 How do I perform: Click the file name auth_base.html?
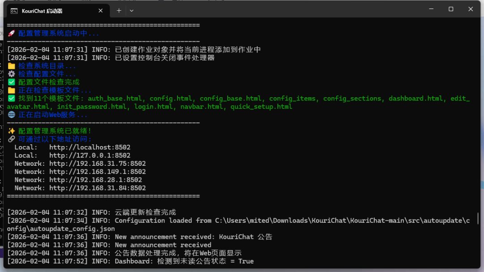point(115,99)
